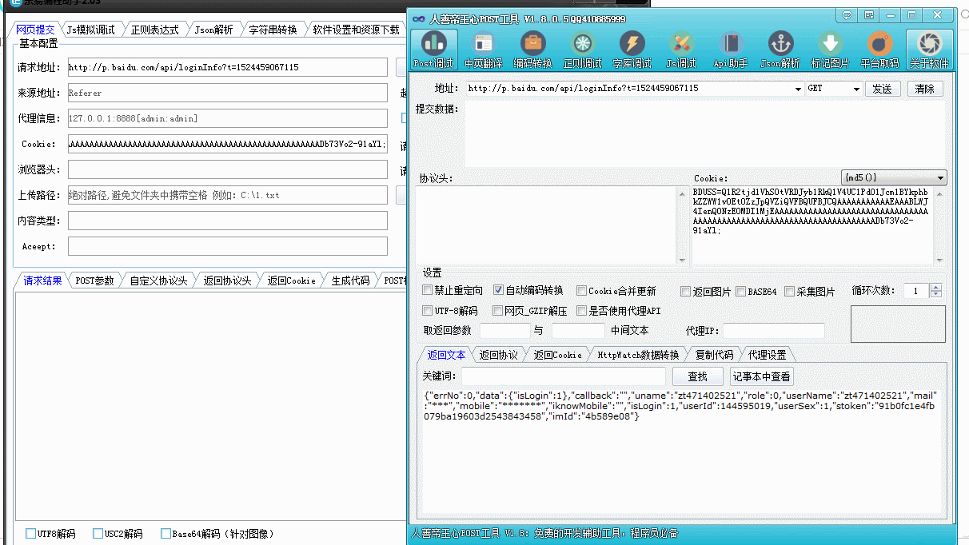Click the app icon of the 编程助手 window
This screenshot has width=969, height=545.
coord(17,3)
